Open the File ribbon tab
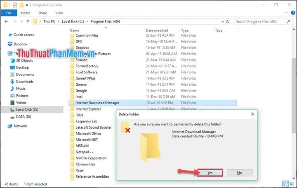 (9, 13)
